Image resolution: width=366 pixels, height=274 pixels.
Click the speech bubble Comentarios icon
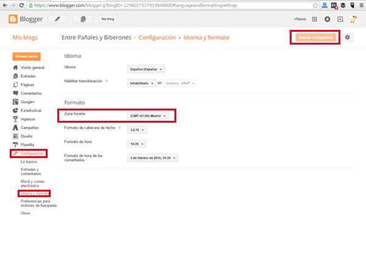coord(15,93)
